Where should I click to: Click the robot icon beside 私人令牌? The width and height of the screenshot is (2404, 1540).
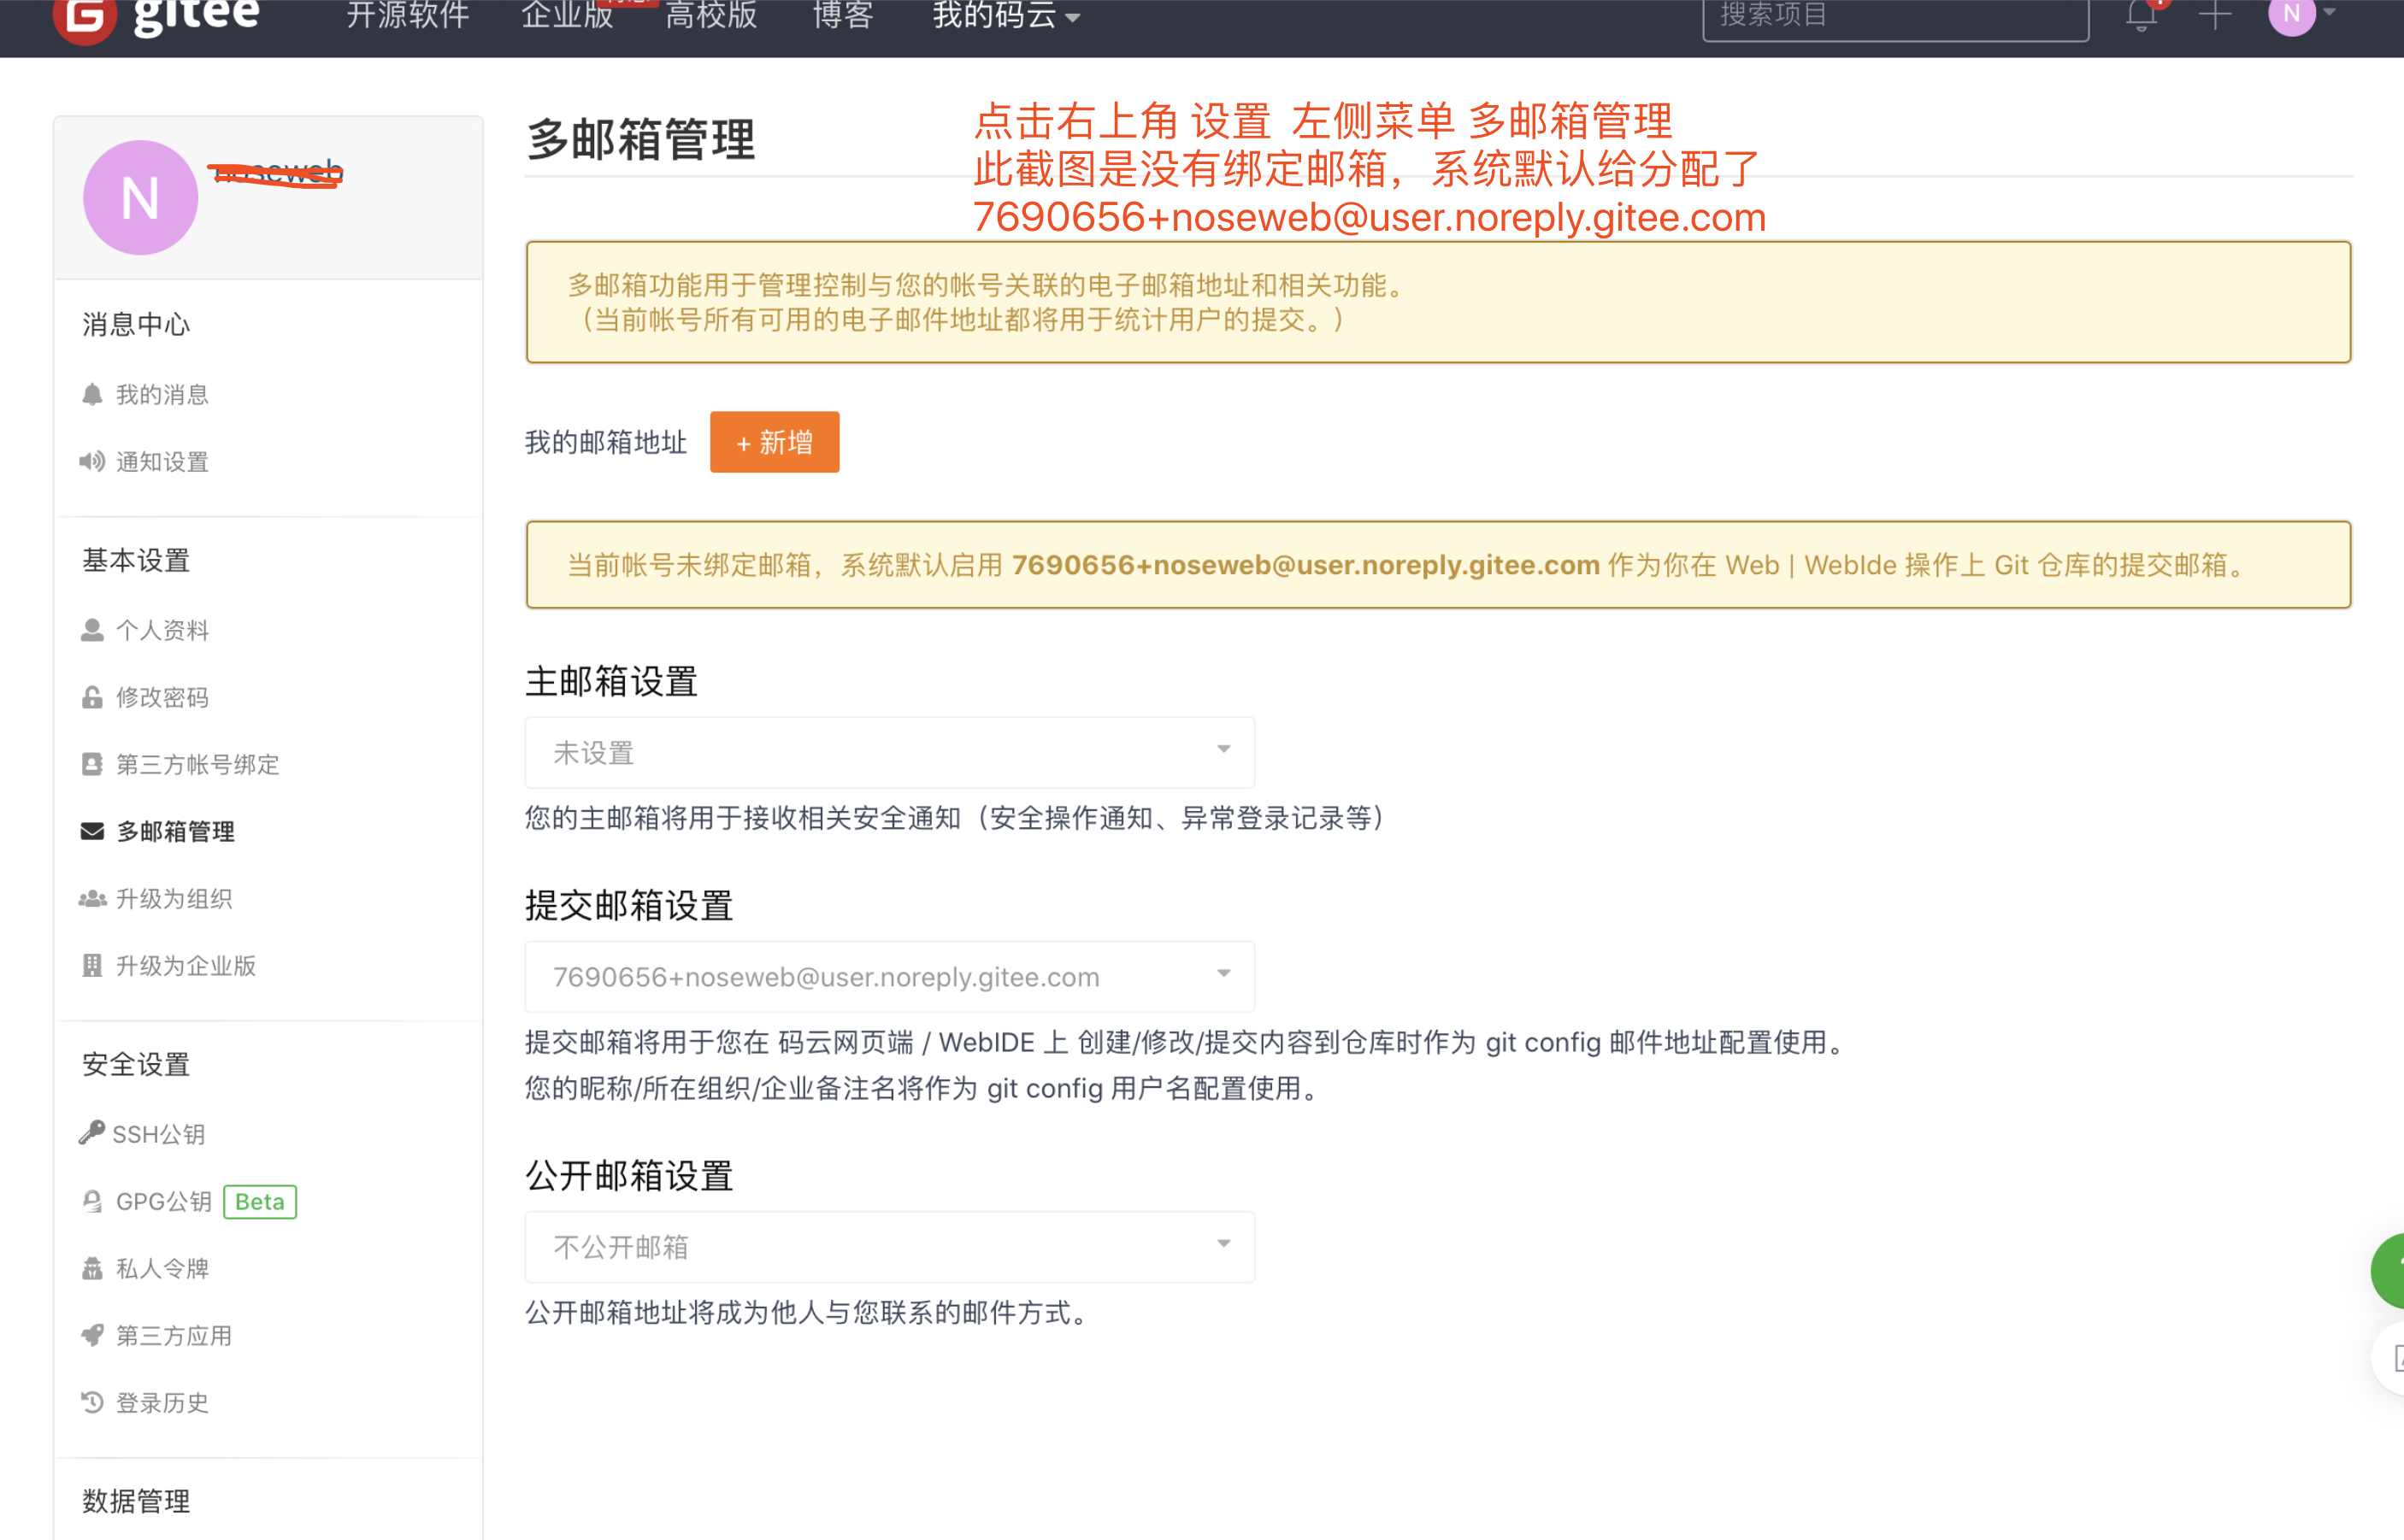92,1268
